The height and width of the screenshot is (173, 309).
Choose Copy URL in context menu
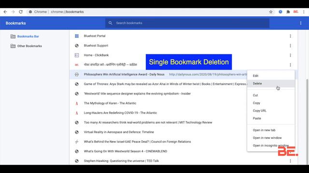click(271, 111)
